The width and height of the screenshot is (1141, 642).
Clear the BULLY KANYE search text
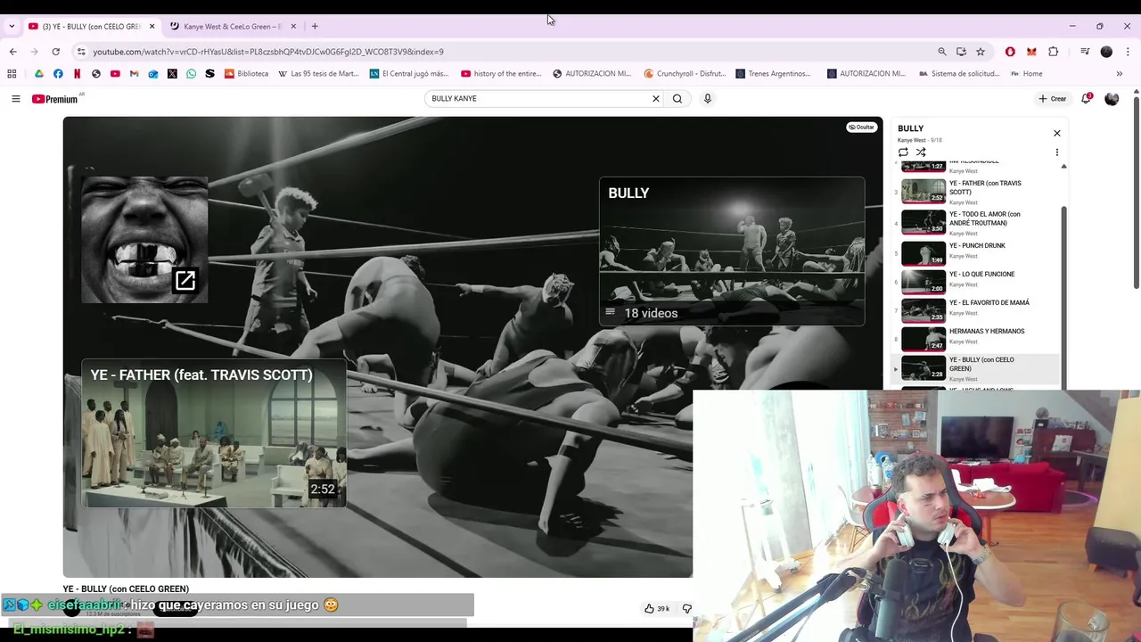pos(656,99)
